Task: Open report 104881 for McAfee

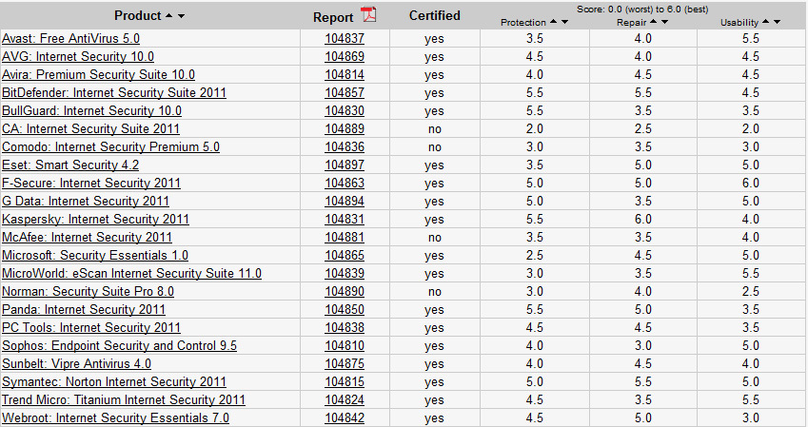Action: coord(345,237)
